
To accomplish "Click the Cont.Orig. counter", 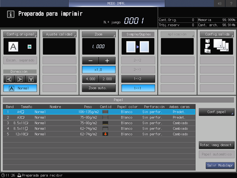I will pos(176,20).
